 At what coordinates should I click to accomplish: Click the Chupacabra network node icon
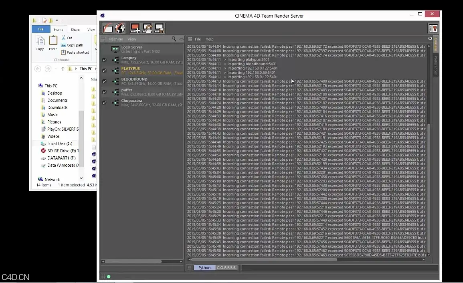pyautogui.click(x=115, y=103)
